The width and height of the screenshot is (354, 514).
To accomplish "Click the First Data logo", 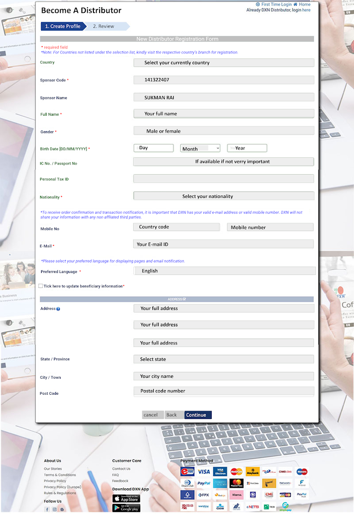I will pos(253,483).
